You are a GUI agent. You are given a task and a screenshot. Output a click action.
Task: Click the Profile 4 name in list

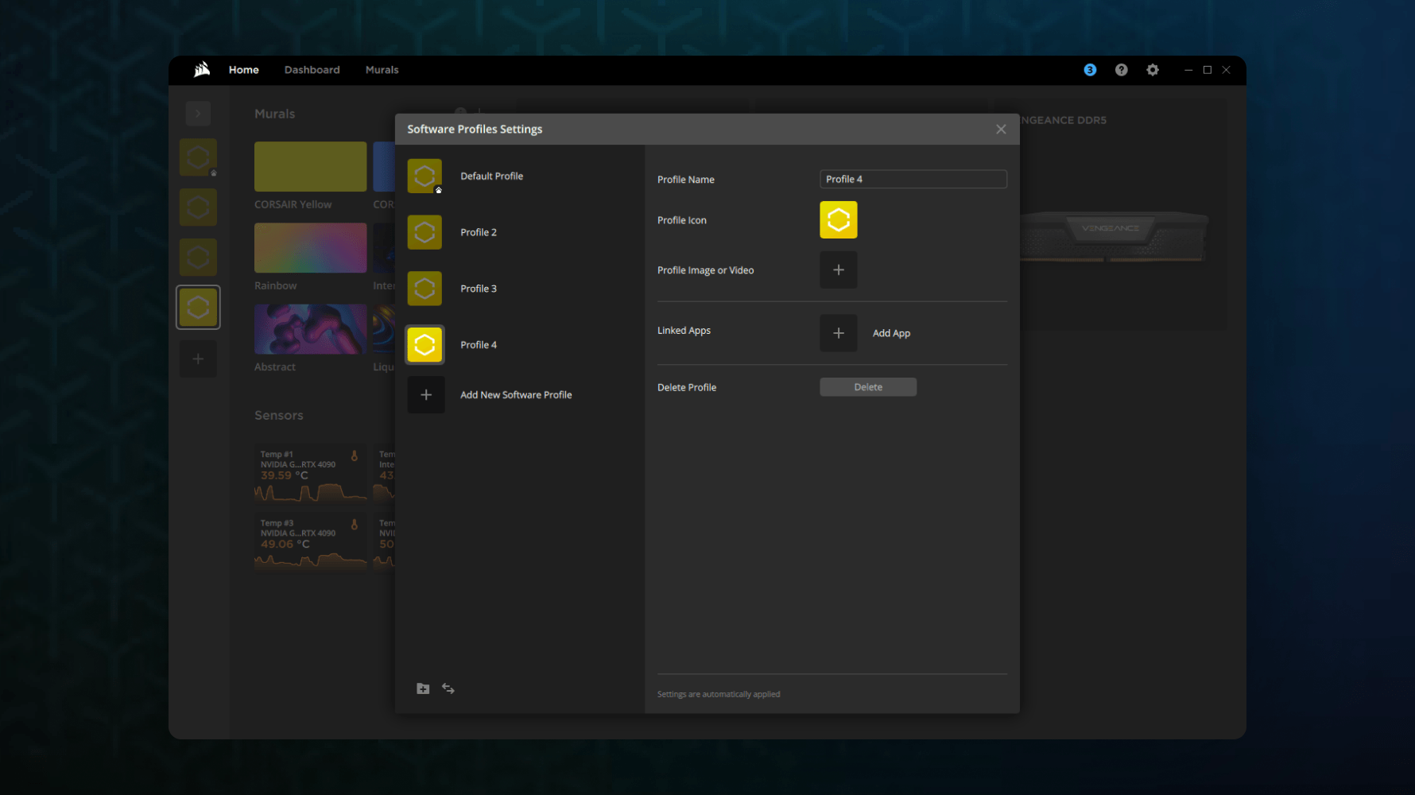[x=479, y=345]
